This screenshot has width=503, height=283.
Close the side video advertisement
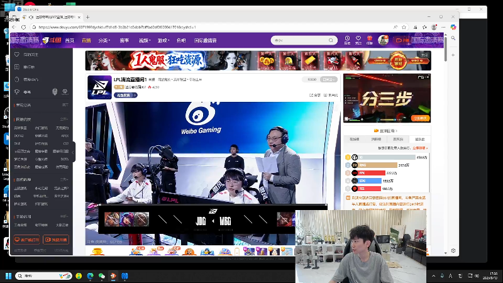pos(428,77)
